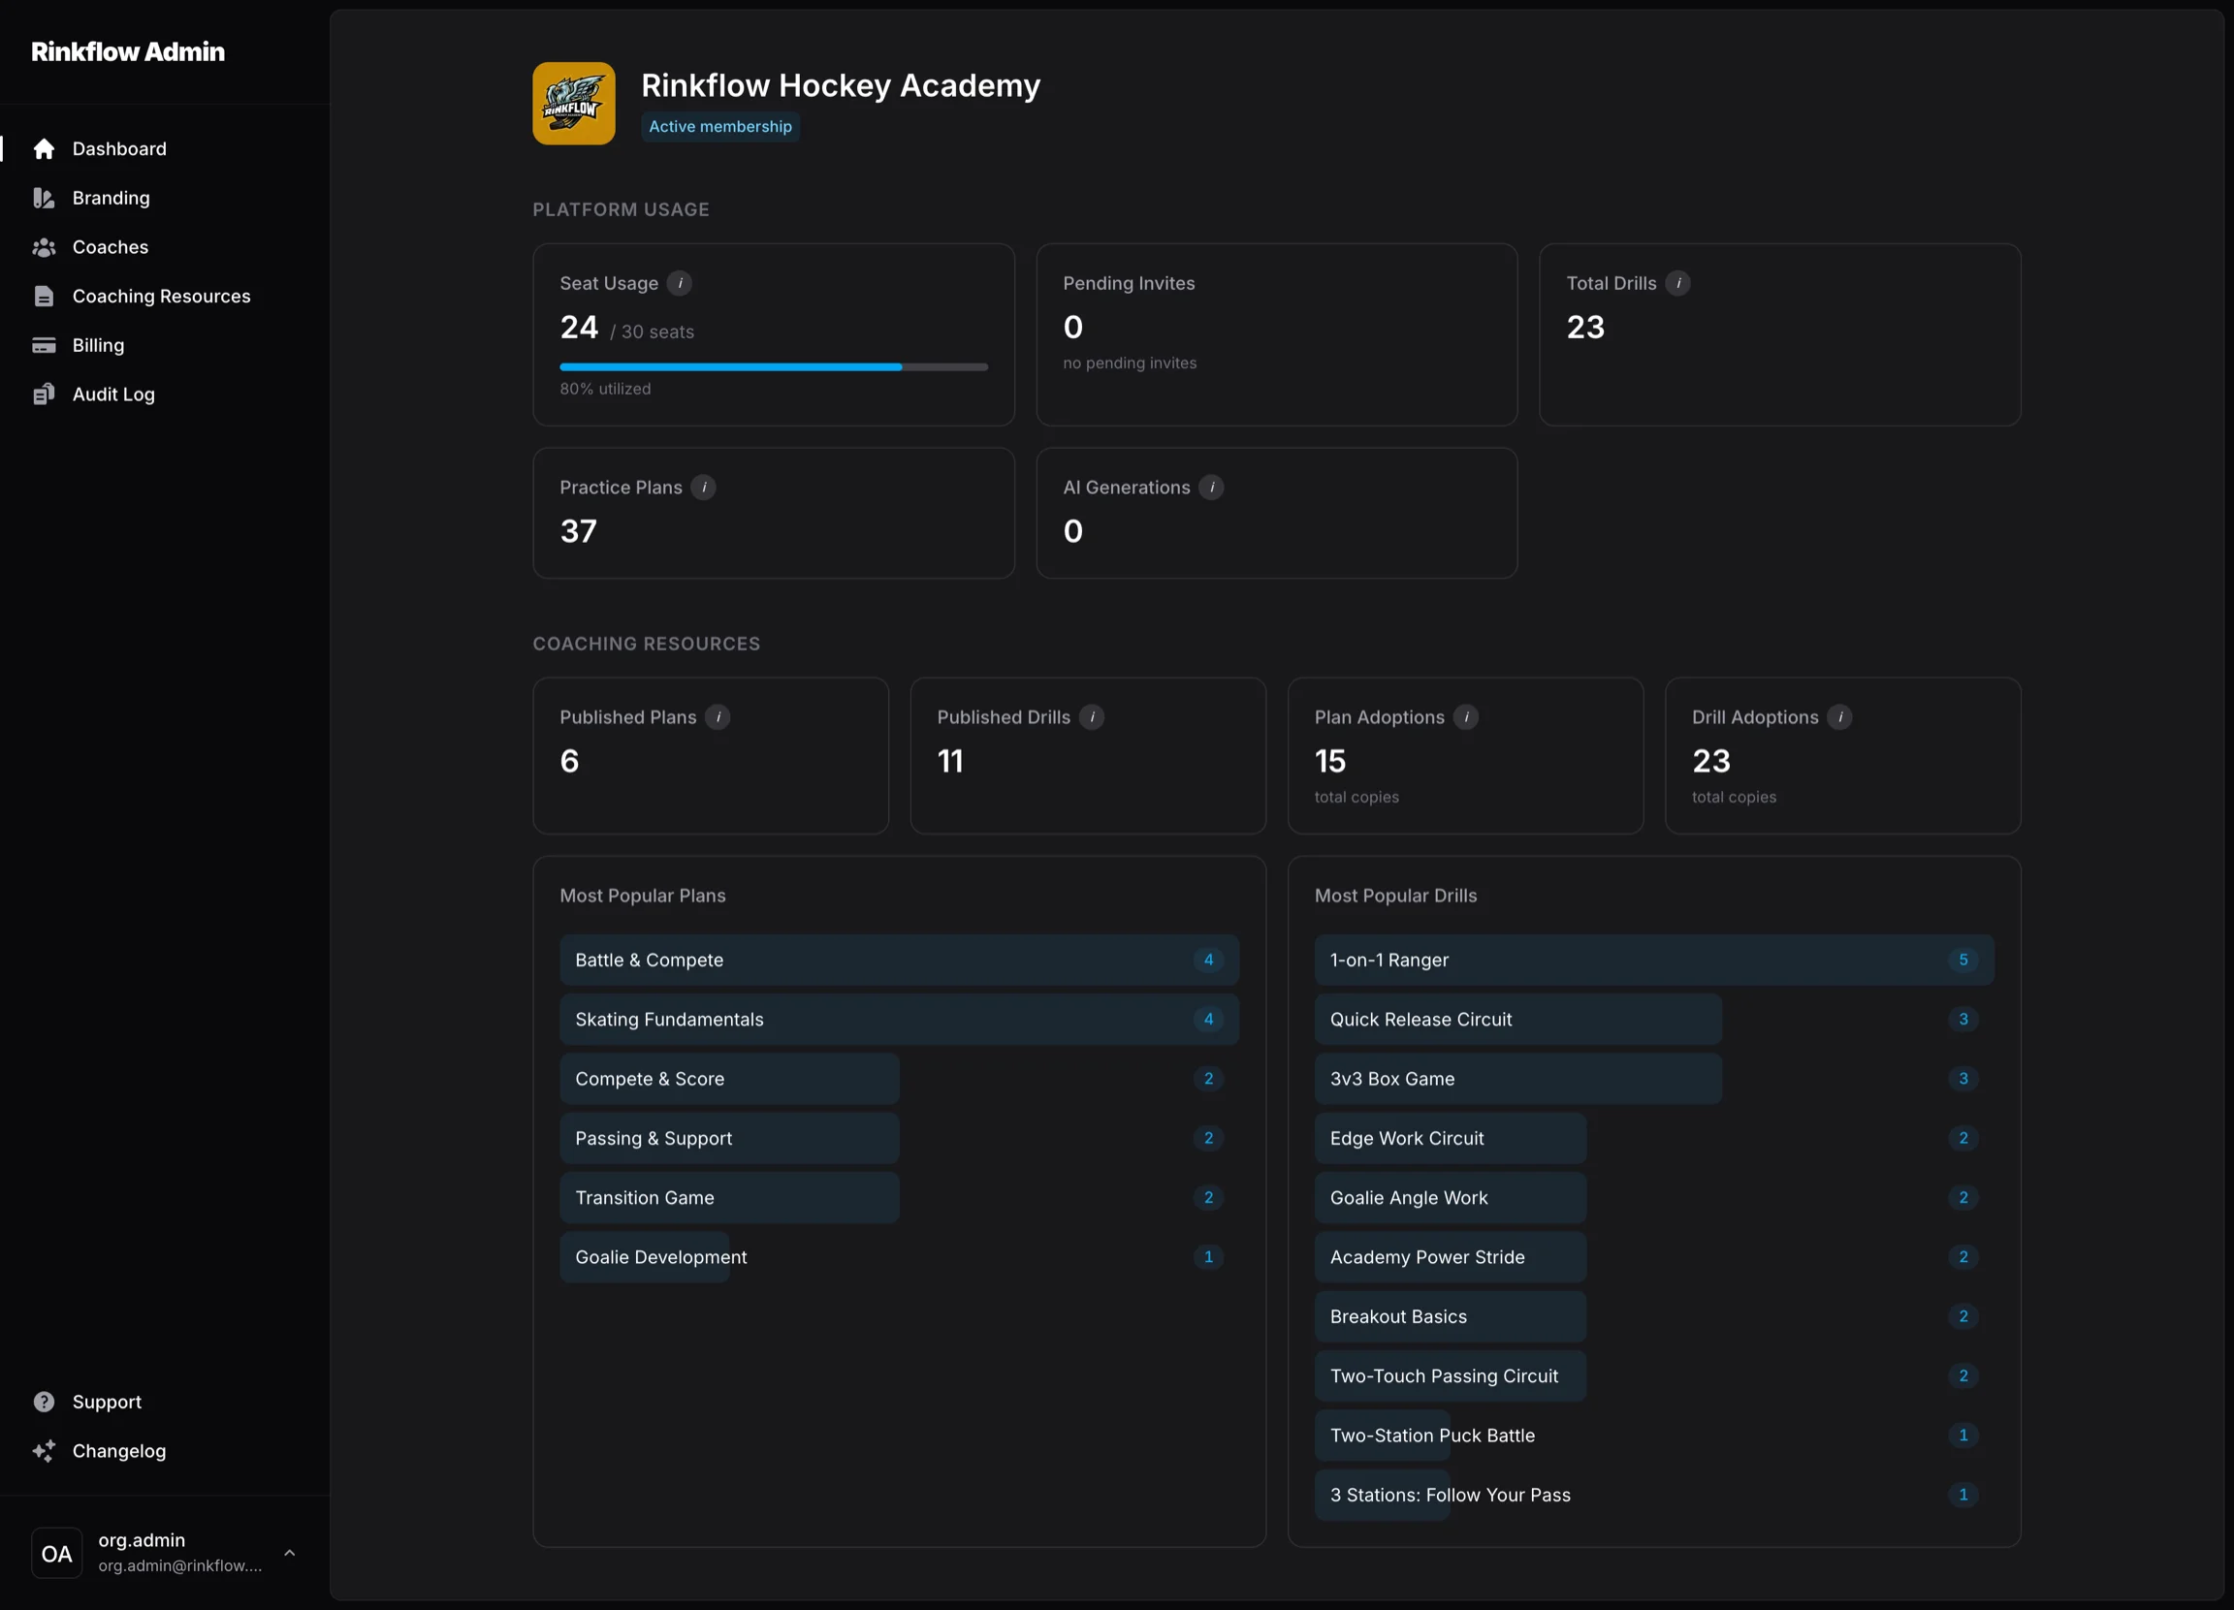Select the Goalie Development plan row
This screenshot has height=1610, width=2234.
tap(899, 1256)
